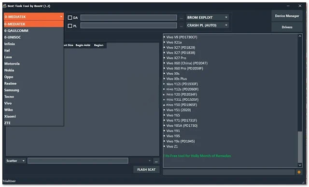Expand the dropdown beside scatter path field
The width and height of the screenshot is (309, 187).
(x=150, y=160)
